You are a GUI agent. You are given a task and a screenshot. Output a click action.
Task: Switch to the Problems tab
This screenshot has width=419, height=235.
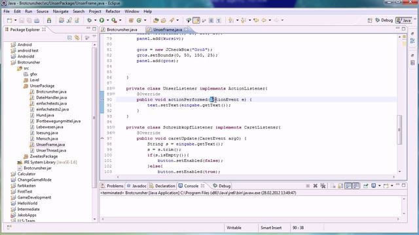coord(112,185)
